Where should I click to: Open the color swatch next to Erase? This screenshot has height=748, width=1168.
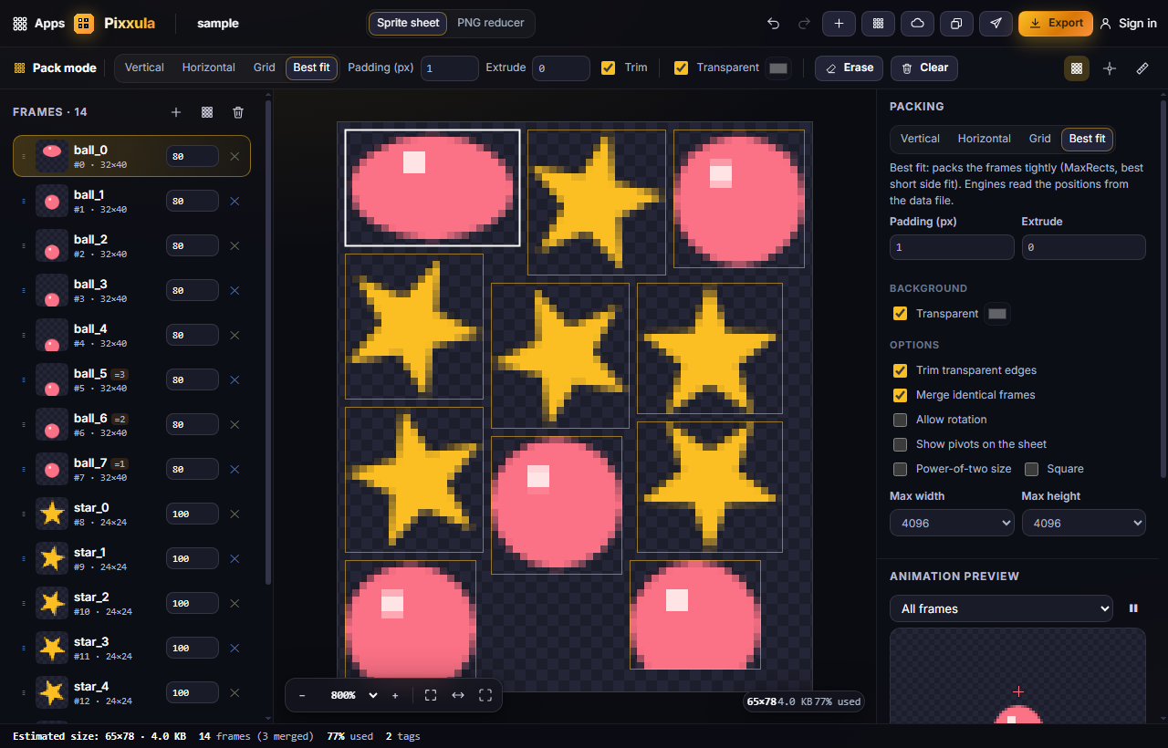point(778,68)
